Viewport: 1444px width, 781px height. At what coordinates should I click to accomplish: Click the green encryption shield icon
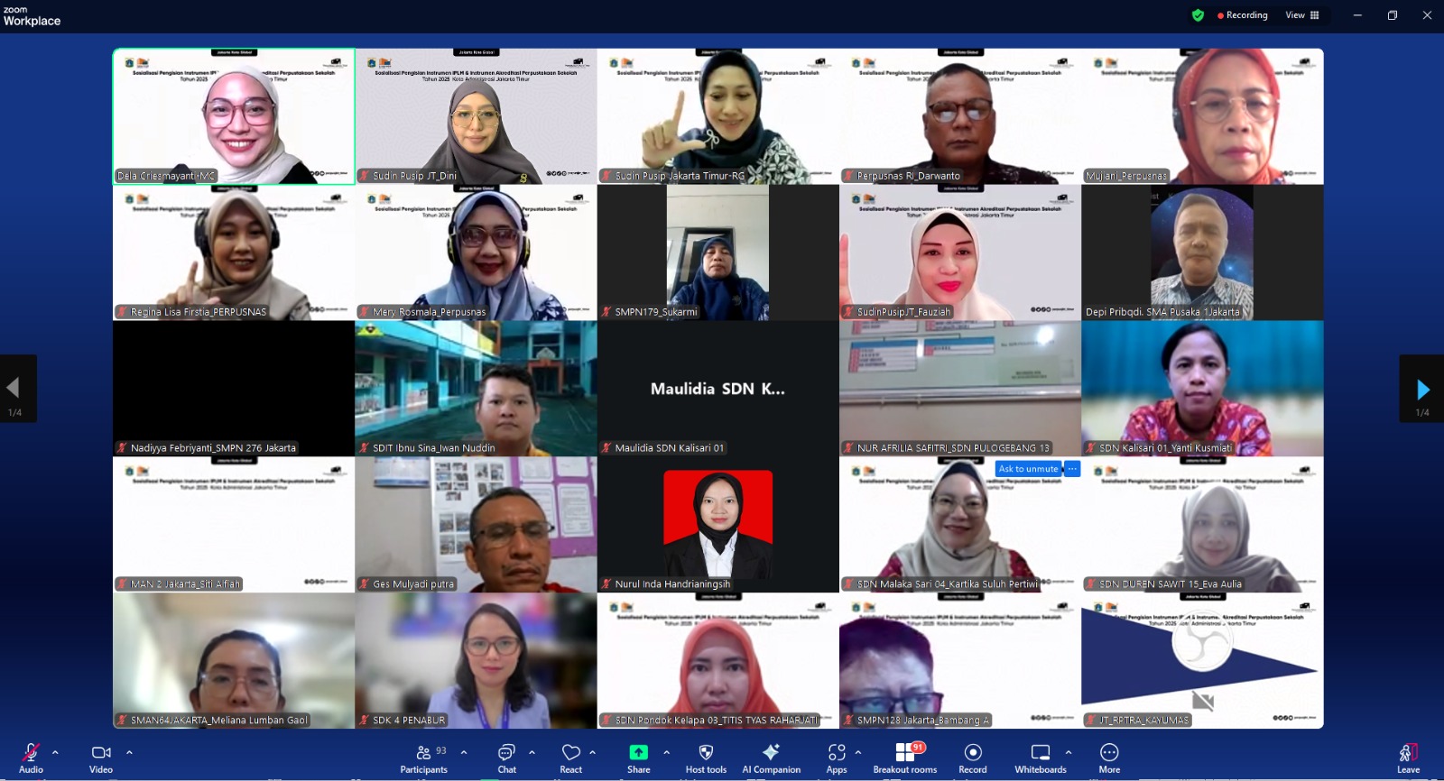(x=1198, y=15)
